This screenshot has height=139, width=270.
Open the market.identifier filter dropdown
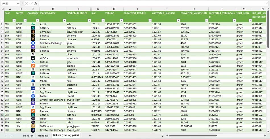tap(89, 20)
